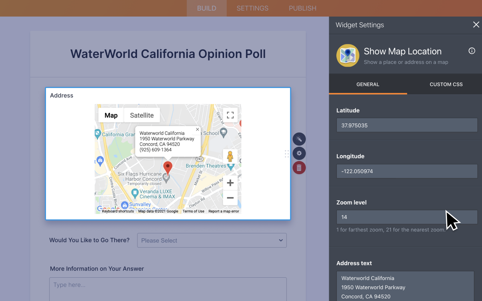Click the magic wand widget wizard icon

299,139
